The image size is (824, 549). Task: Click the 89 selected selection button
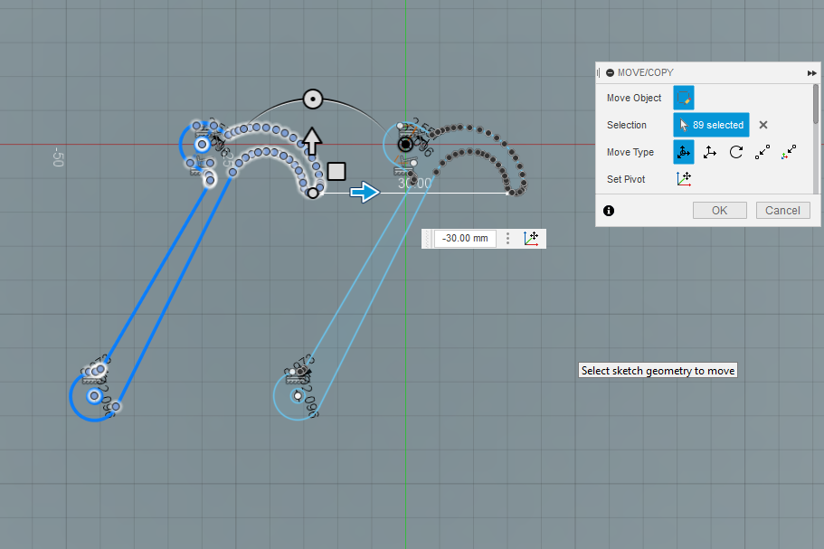coord(711,125)
